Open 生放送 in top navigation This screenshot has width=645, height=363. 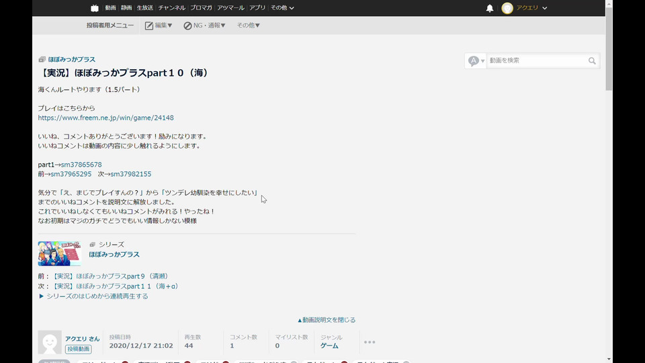[x=145, y=8]
